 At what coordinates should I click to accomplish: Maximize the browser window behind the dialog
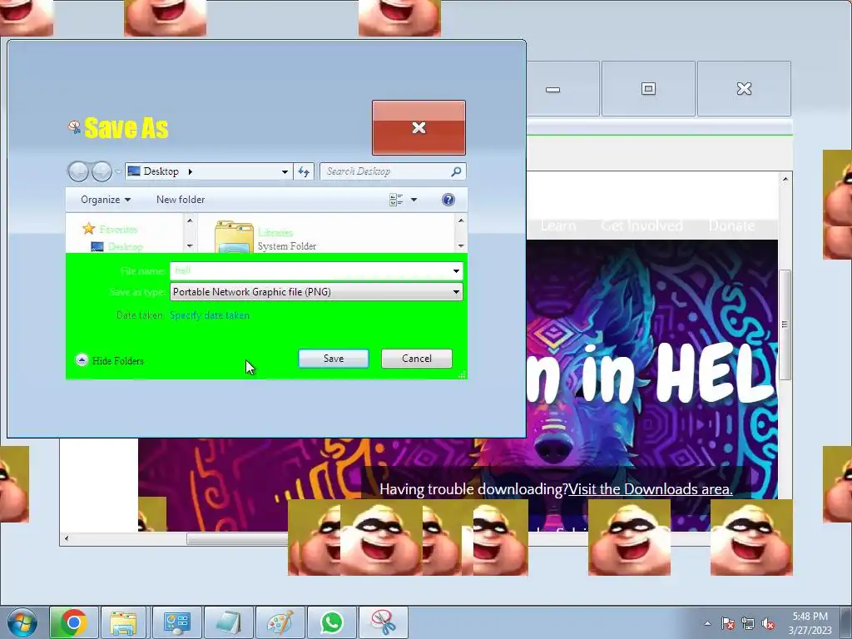coord(648,89)
